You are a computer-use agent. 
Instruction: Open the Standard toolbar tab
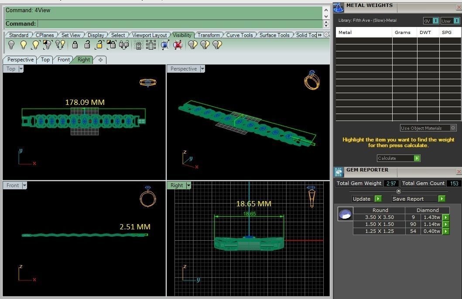coord(19,35)
